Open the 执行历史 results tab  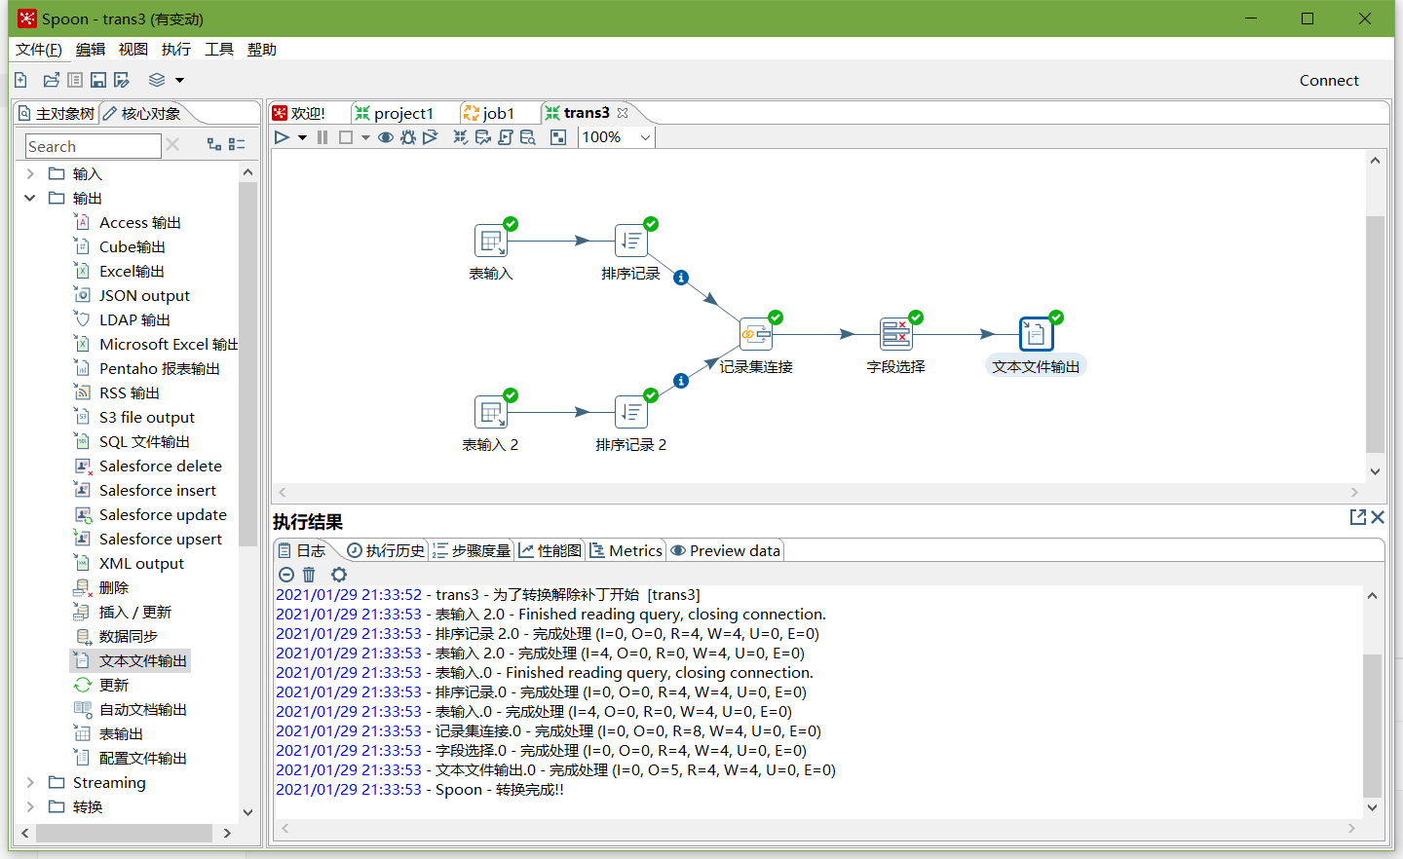pyautogui.click(x=387, y=551)
